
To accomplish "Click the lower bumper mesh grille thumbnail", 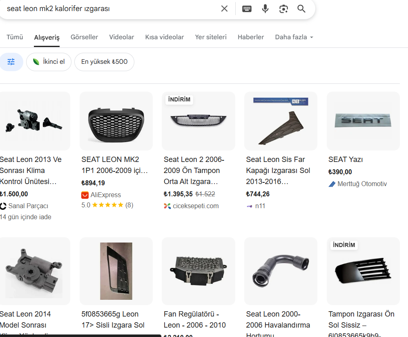I will (x=198, y=121).
